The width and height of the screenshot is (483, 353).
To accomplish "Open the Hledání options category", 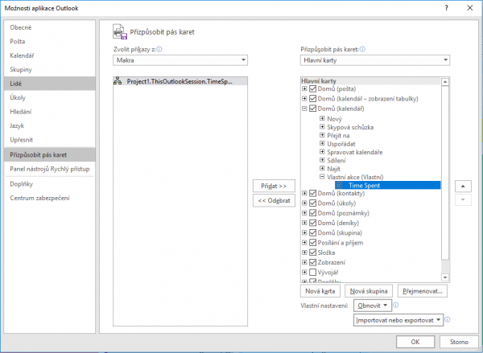I will (50, 112).
